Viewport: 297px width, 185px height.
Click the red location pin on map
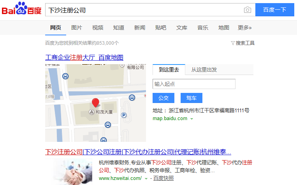pyautogui.click(x=95, y=103)
